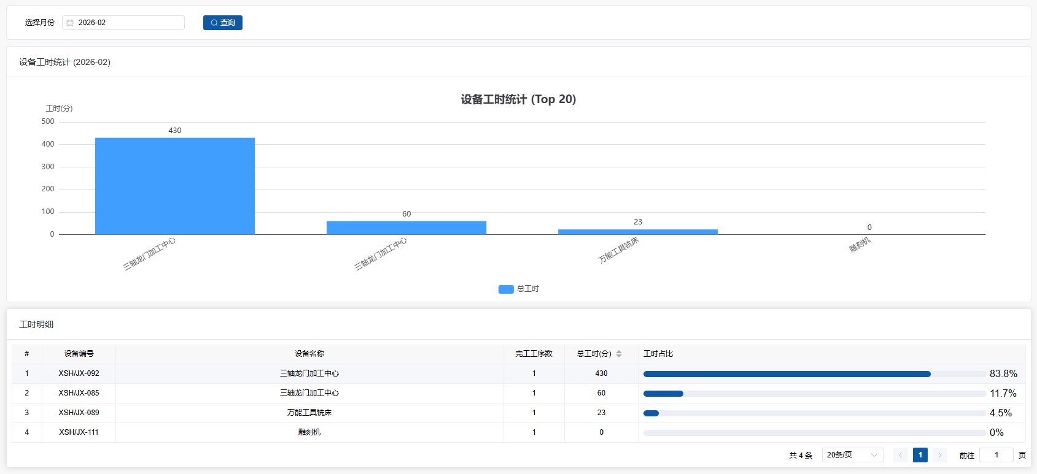This screenshot has height=474, width=1037.
Task: Toggle the 总工时 legend swatch
Action: [506, 289]
